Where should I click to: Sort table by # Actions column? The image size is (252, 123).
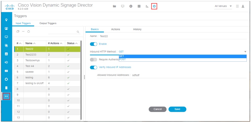55,43
